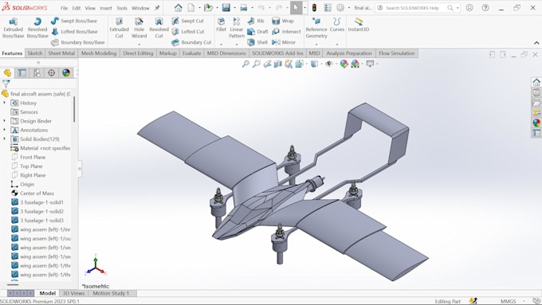Click the MMGS unit system in status bar
Image resolution: width=542 pixels, height=305 pixels.
pyautogui.click(x=509, y=301)
